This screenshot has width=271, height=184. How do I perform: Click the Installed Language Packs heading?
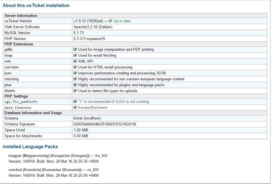(x=30, y=147)
